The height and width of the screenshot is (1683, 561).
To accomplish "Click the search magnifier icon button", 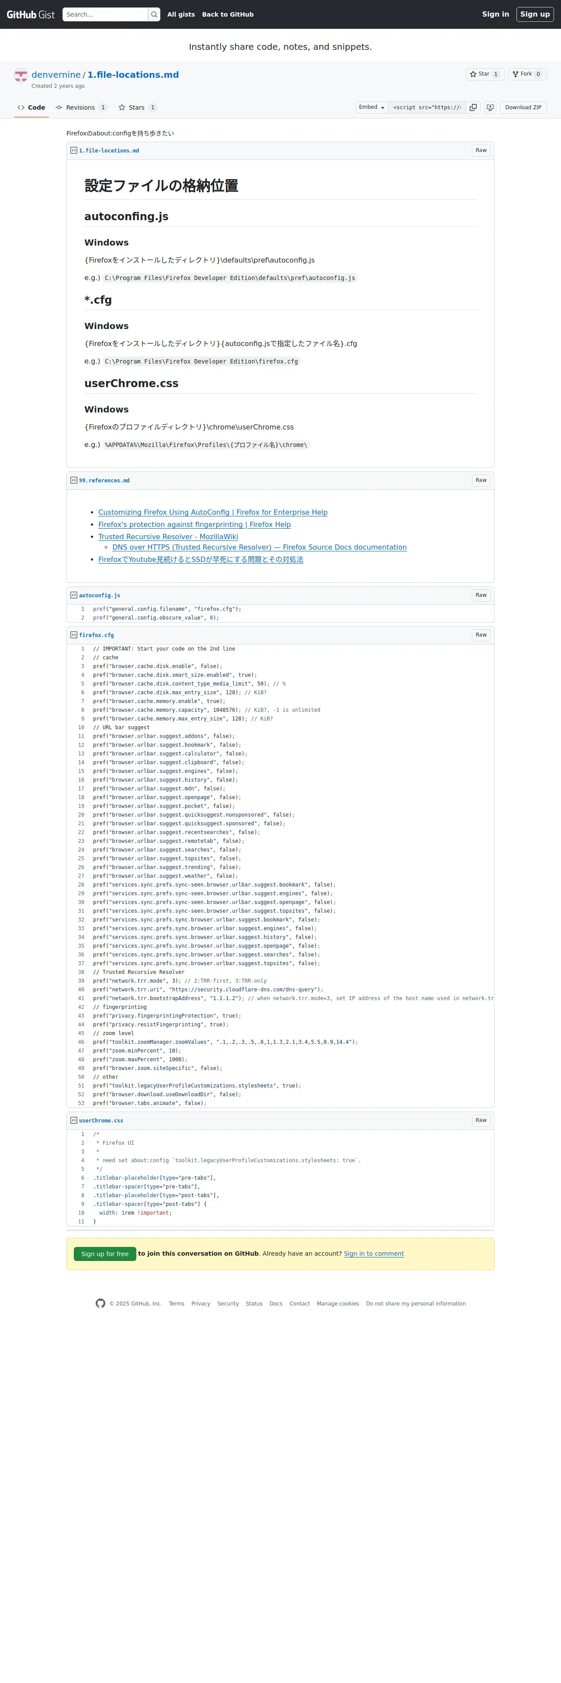I will point(154,14).
